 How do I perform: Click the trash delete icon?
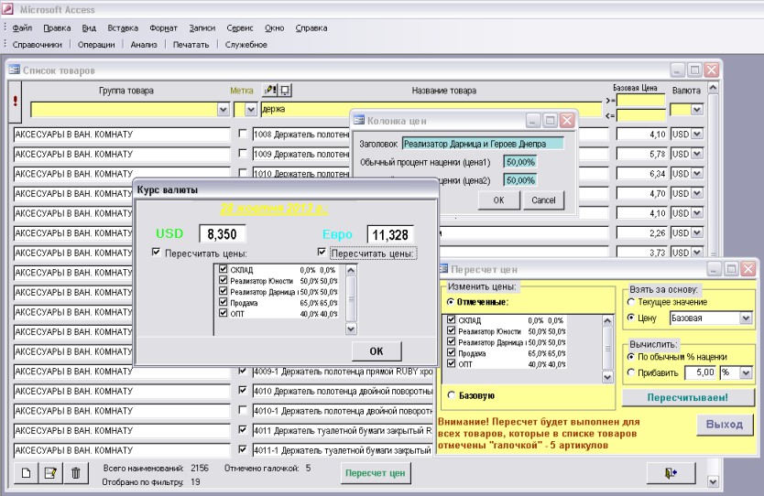click(x=75, y=472)
